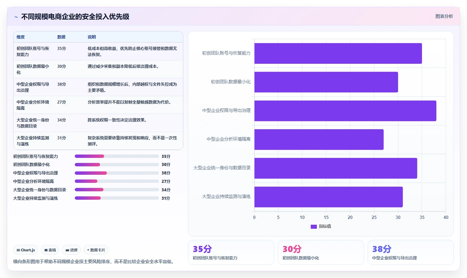Click the chart bar for 大型企业统一身份与数据目录
This screenshot has height=278, width=467.
335,168
